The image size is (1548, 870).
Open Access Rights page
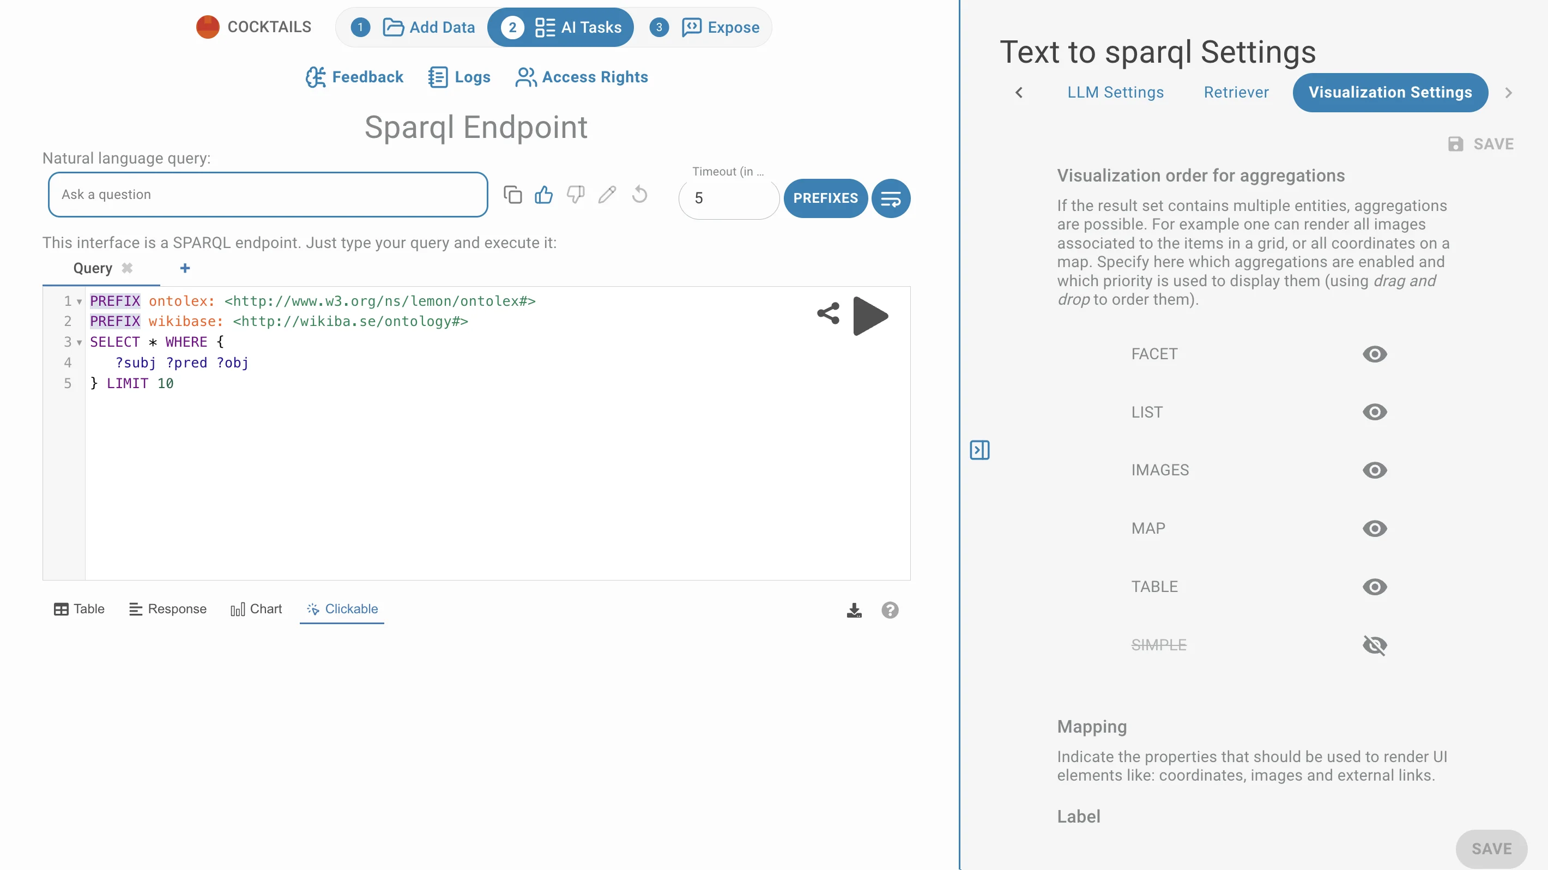[582, 77]
